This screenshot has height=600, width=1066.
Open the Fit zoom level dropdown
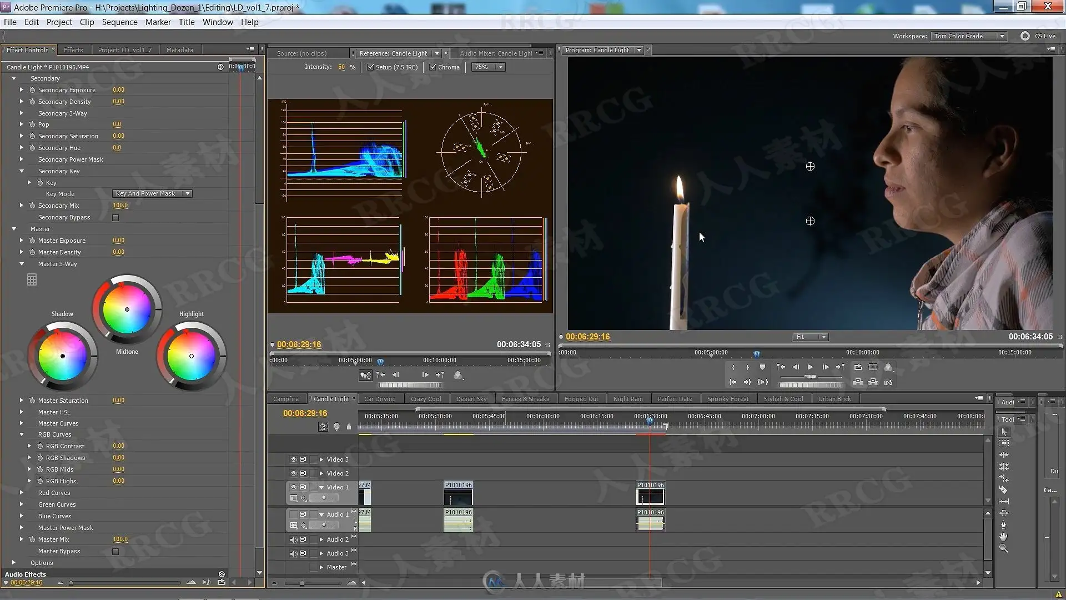point(811,337)
